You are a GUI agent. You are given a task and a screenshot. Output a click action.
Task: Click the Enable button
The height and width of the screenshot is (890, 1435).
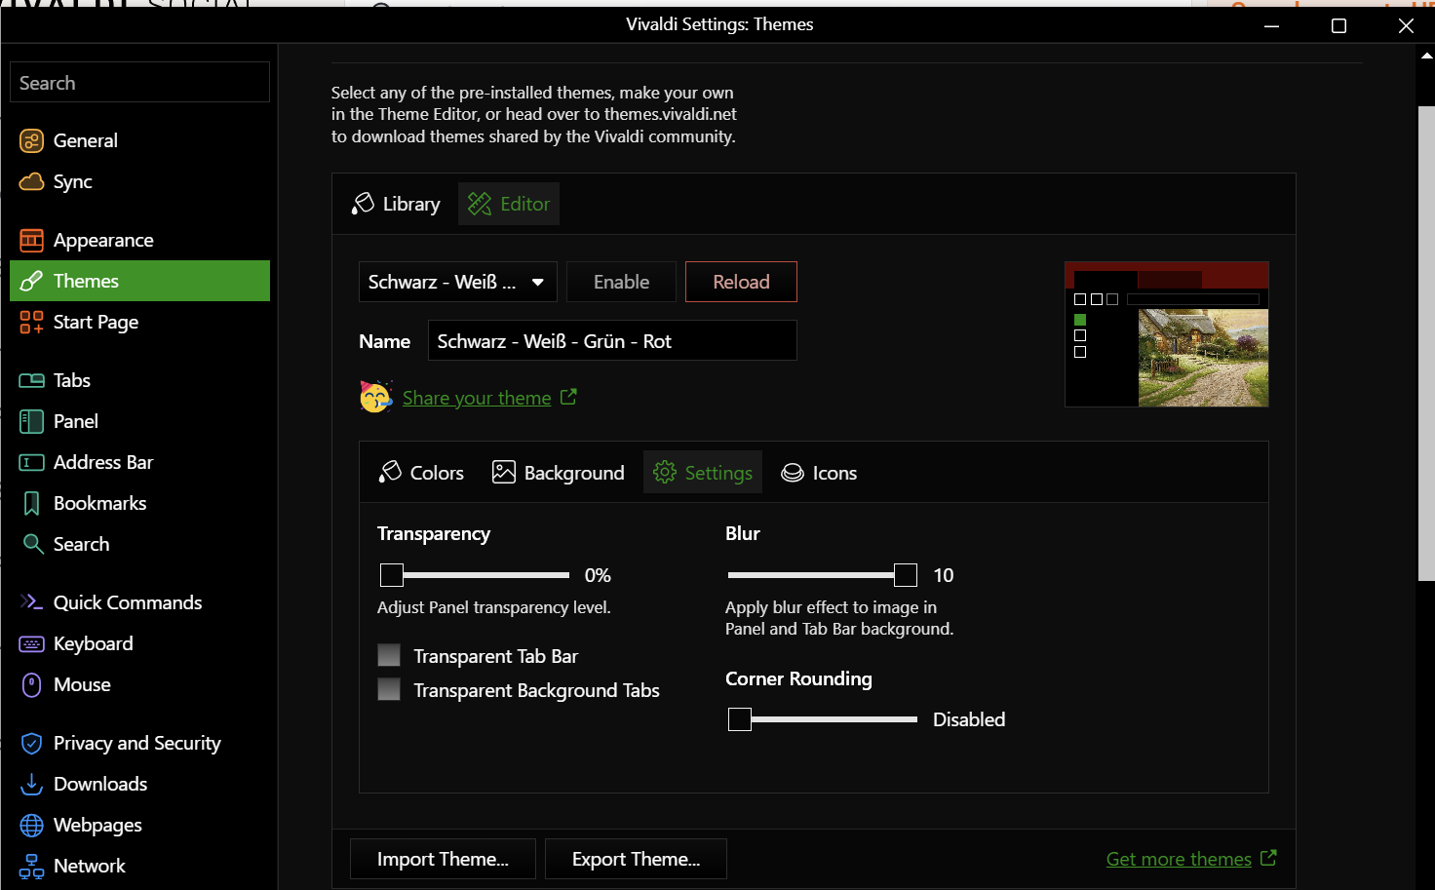coord(621,282)
